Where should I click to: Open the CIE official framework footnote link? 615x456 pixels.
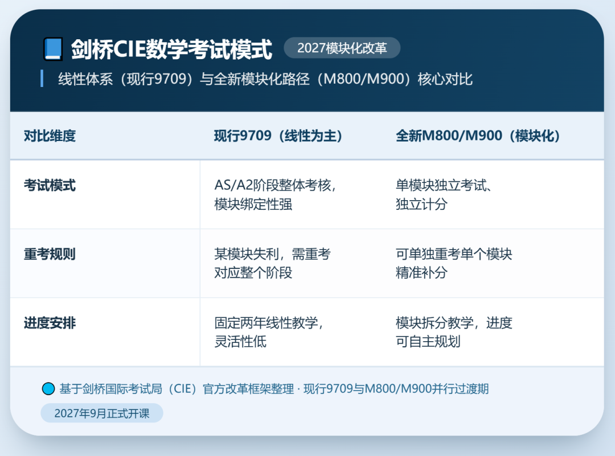click(x=273, y=389)
